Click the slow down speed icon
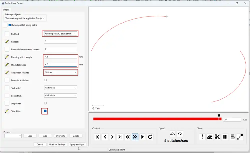 click(x=172, y=134)
